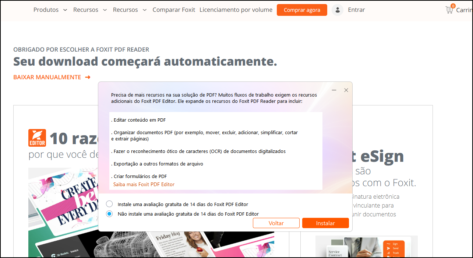Image resolution: width=473 pixels, height=258 pixels.
Task: Click the Instalar button
Action: [x=325, y=223]
